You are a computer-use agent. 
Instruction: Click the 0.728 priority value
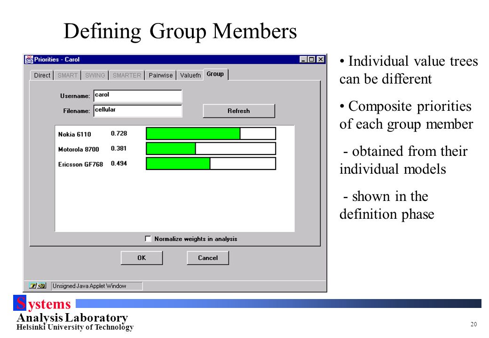coord(119,133)
